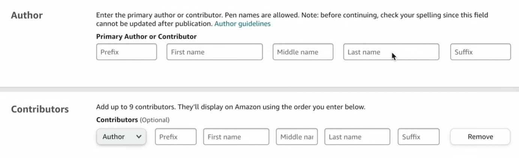The height and width of the screenshot is (158, 519).
Task: Open the contributor role dropdown set to Author
Action: [121, 137]
